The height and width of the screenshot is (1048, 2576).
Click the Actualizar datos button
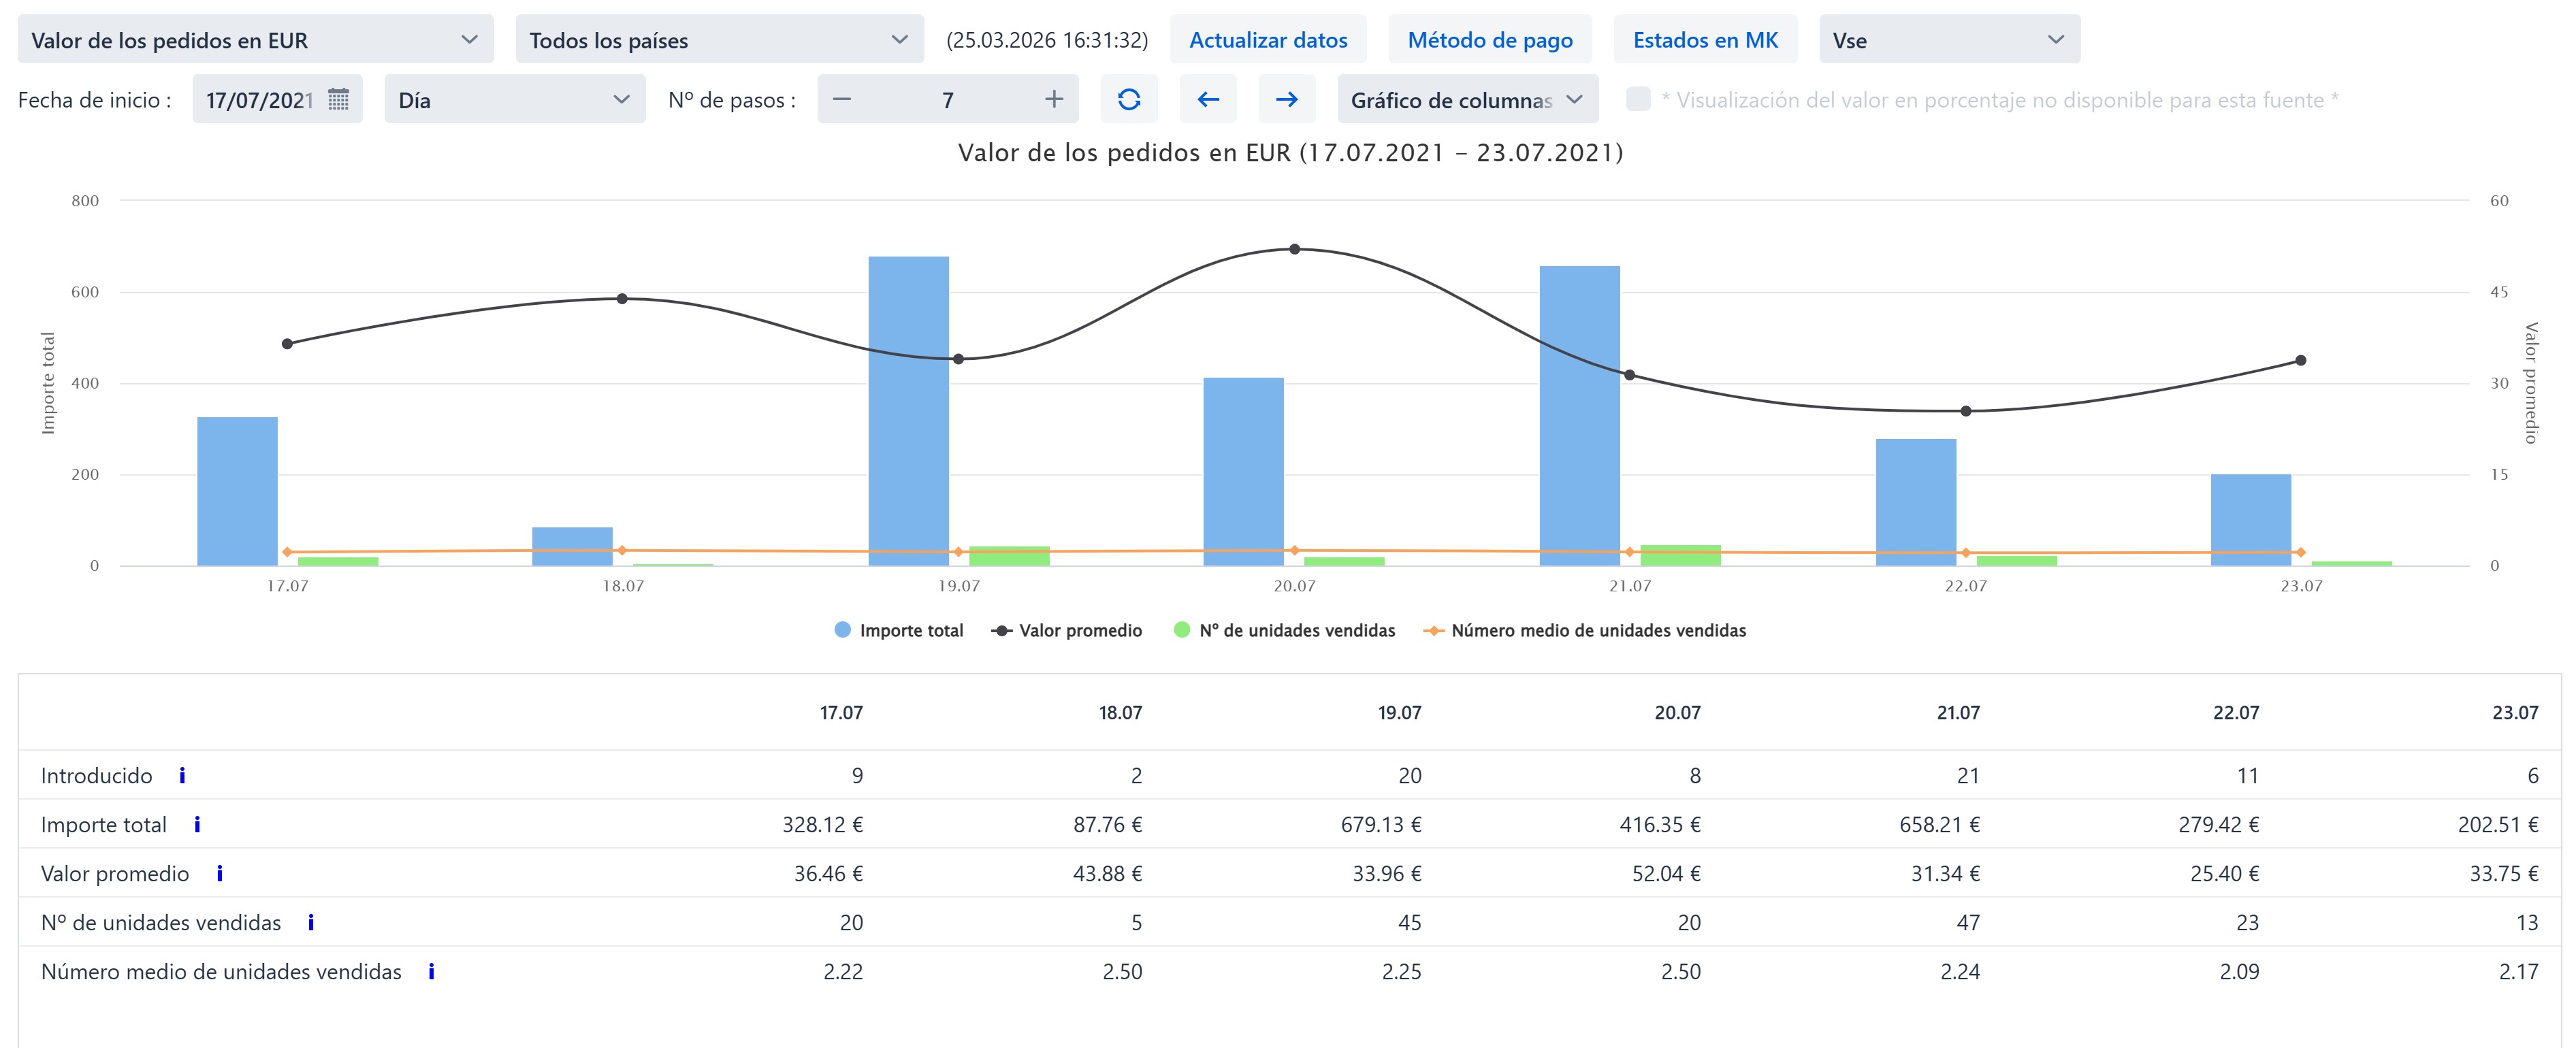[1268, 40]
